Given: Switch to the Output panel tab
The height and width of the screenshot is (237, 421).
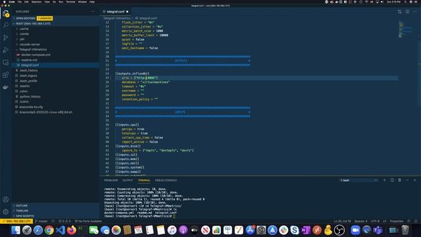Looking at the screenshot, I should [128, 180].
